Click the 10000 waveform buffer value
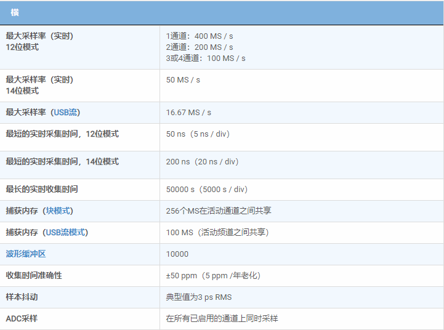Image resolution: width=444 pixels, height=330 pixels. 177,254
